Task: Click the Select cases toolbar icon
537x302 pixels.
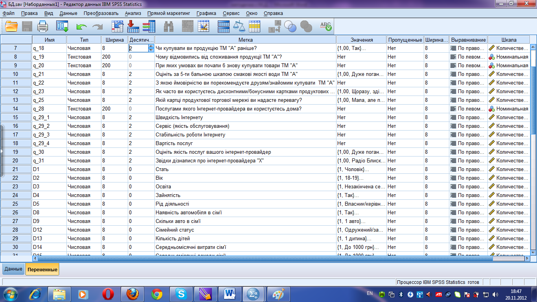Action: (x=254, y=26)
